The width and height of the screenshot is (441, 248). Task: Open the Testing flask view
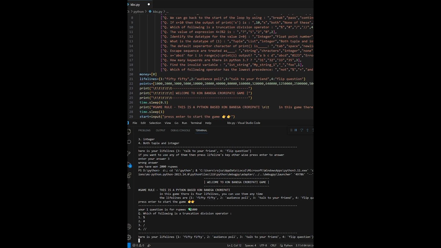(129, 186)
